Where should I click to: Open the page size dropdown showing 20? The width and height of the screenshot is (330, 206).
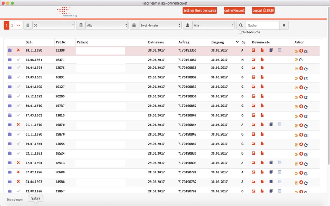click(54, 26)
